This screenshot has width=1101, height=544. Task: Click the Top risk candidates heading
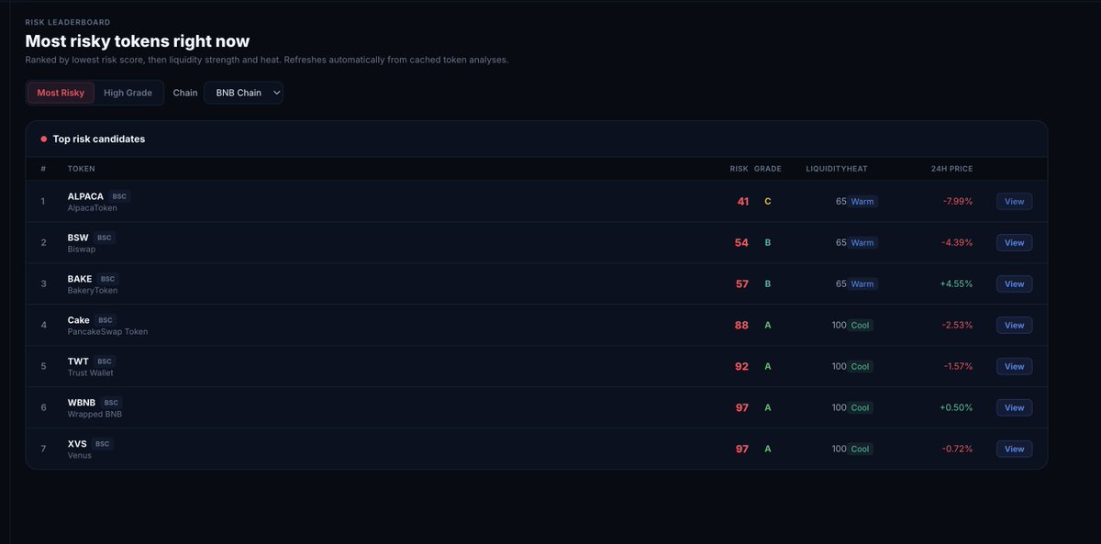[99, 139]
